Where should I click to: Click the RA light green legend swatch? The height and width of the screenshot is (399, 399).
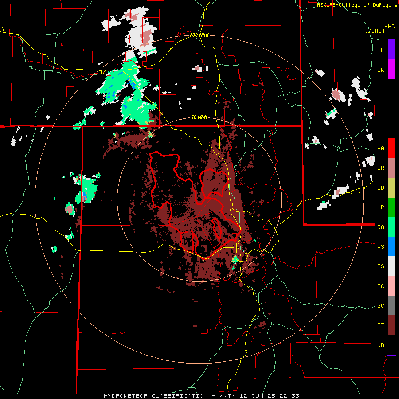click(391, 227)
